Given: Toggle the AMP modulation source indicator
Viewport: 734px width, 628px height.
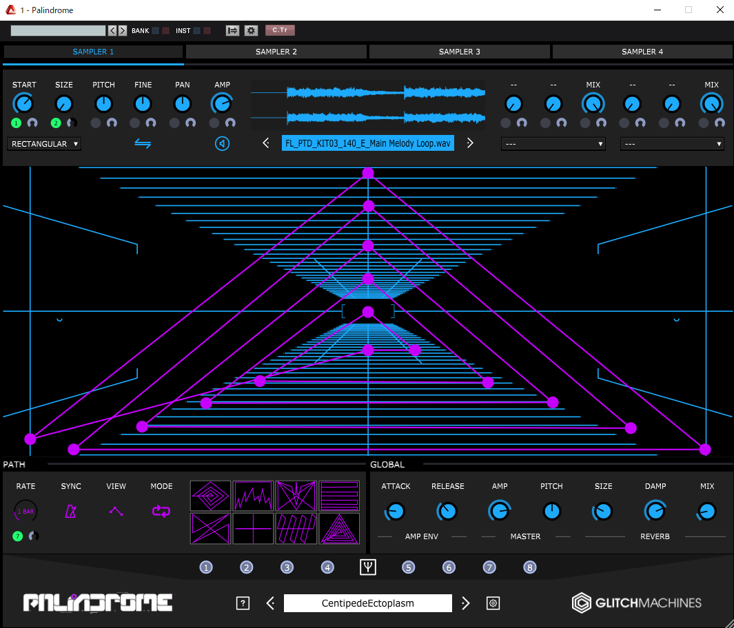Looking at the screenshot, I should pyautogui.click(x=214, y=123).
